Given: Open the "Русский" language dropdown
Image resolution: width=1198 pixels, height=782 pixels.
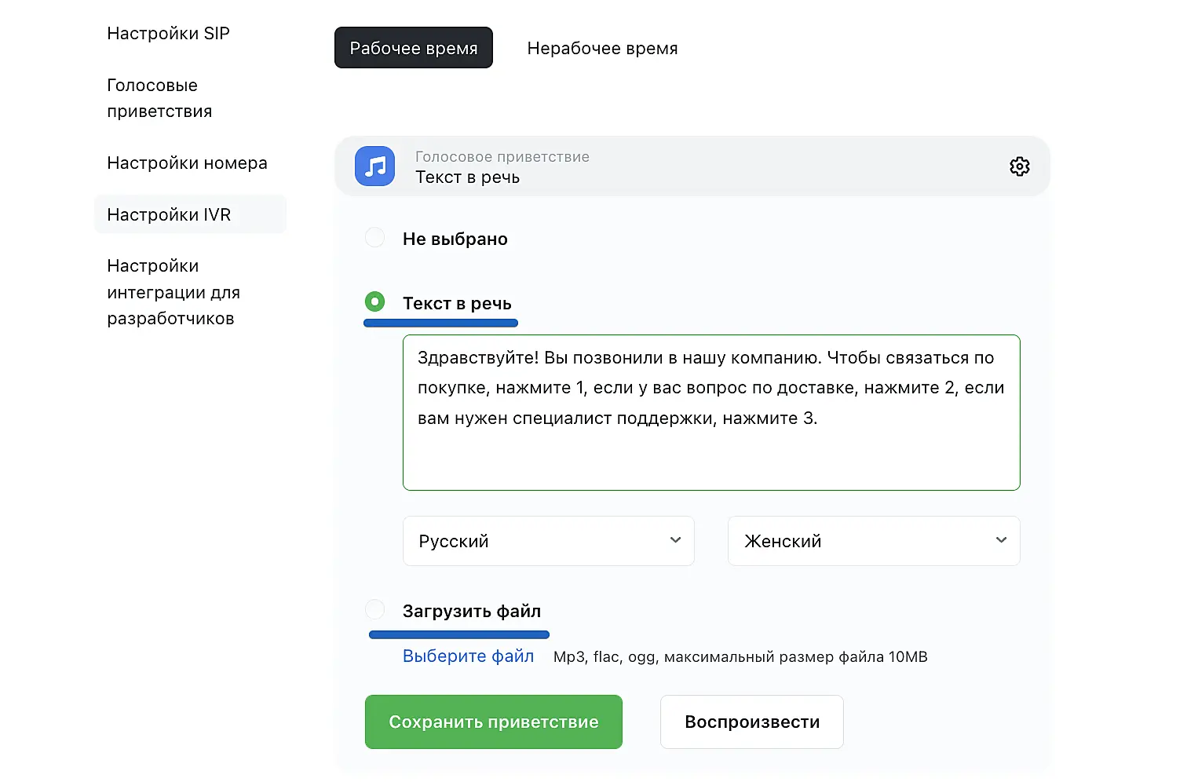Looking at the screenshot, I should tap(548, 541).
